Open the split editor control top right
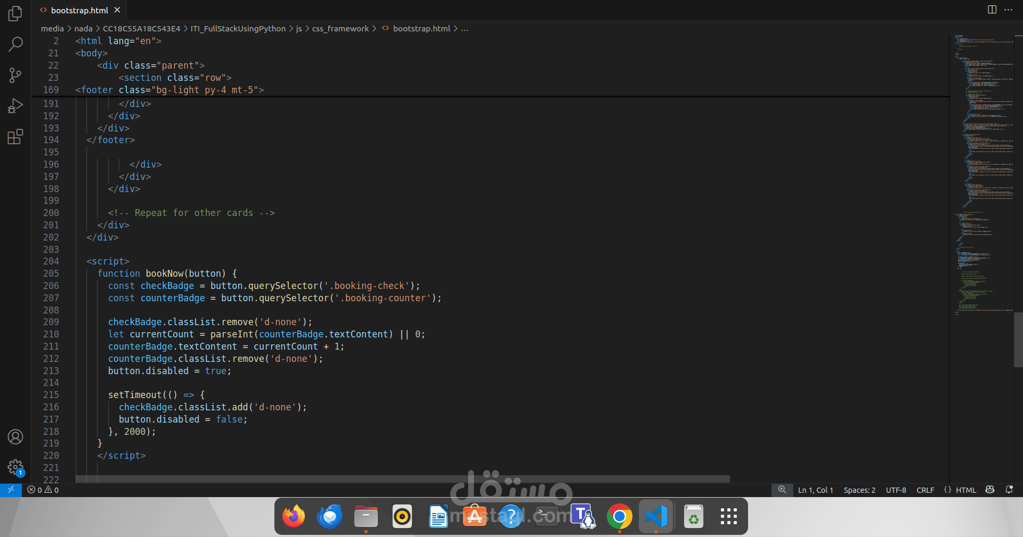Screen dimensions: 1023x537 [x=992, y=10]
